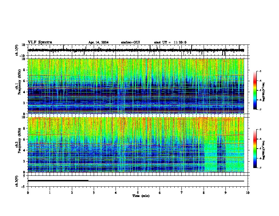
Task: Click the "station=OUI" label
Action: [130, 42]
